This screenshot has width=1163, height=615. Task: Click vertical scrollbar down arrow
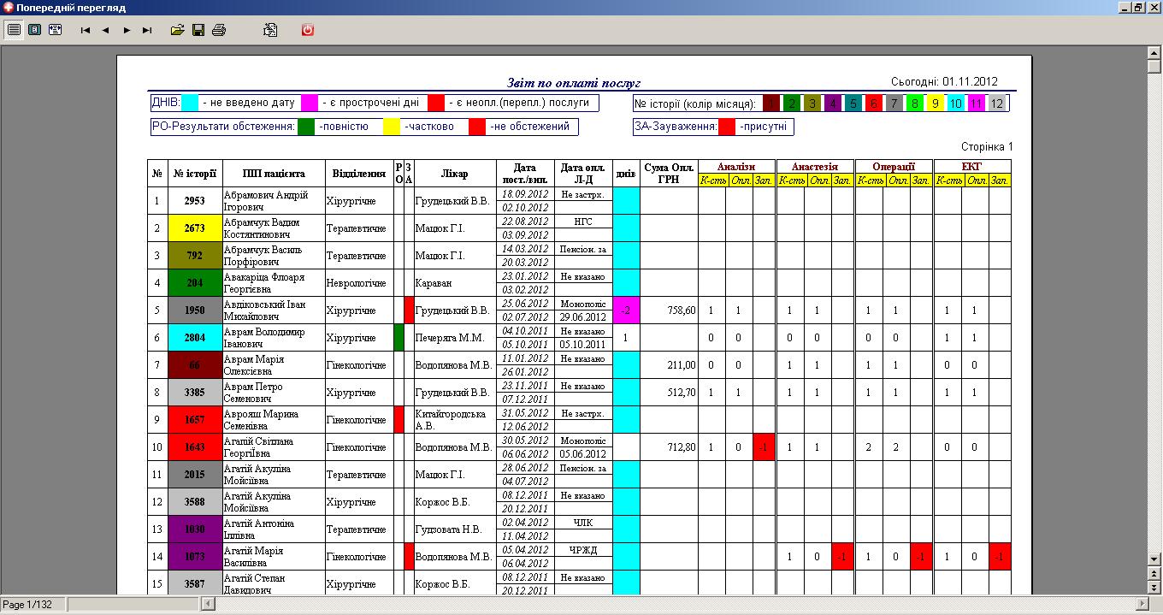click(x=1154, y=559)
